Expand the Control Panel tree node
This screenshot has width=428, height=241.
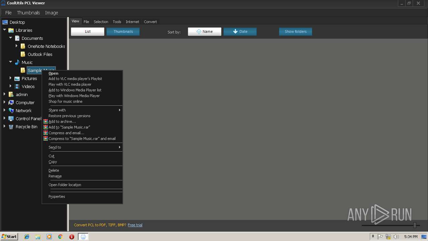click(4, 118)
